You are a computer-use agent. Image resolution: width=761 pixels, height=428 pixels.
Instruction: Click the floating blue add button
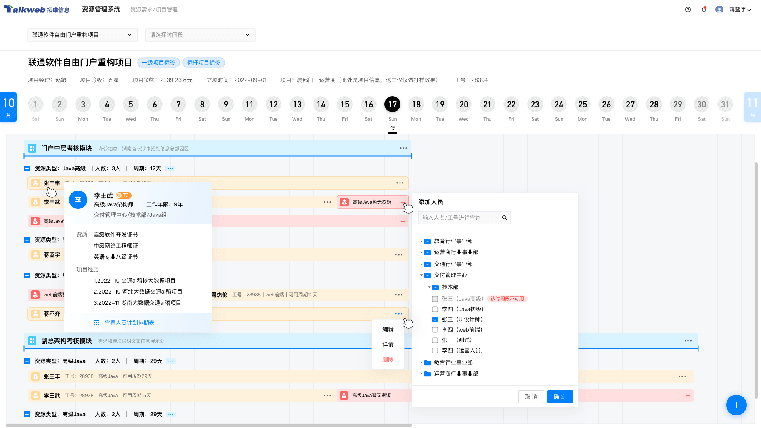click(x=736, y=405)
